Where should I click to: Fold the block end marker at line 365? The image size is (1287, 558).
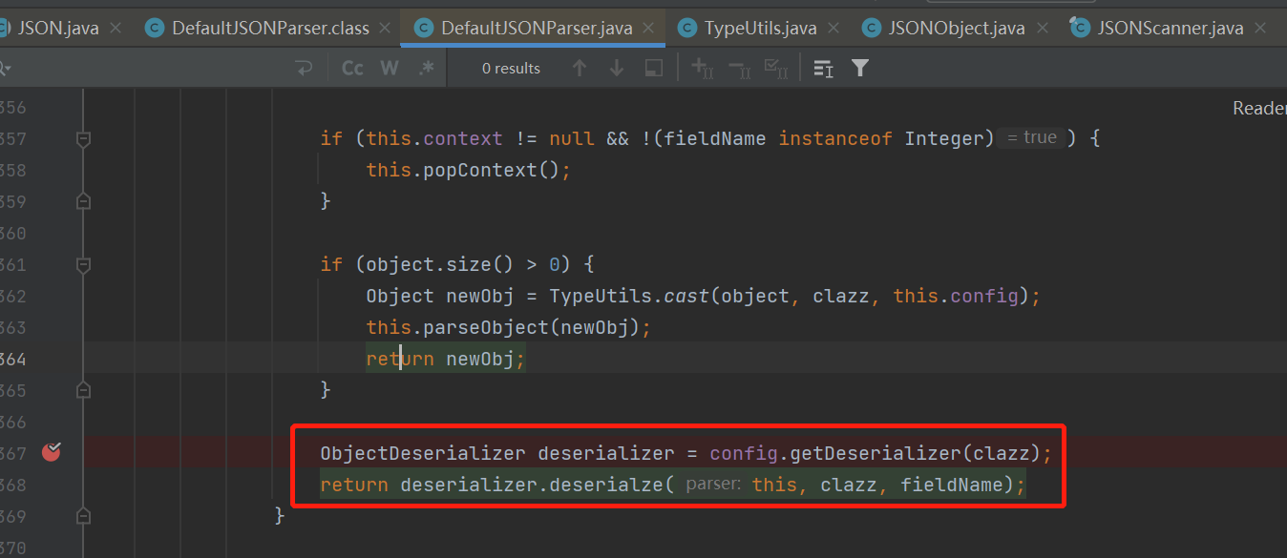coord(83,390)
